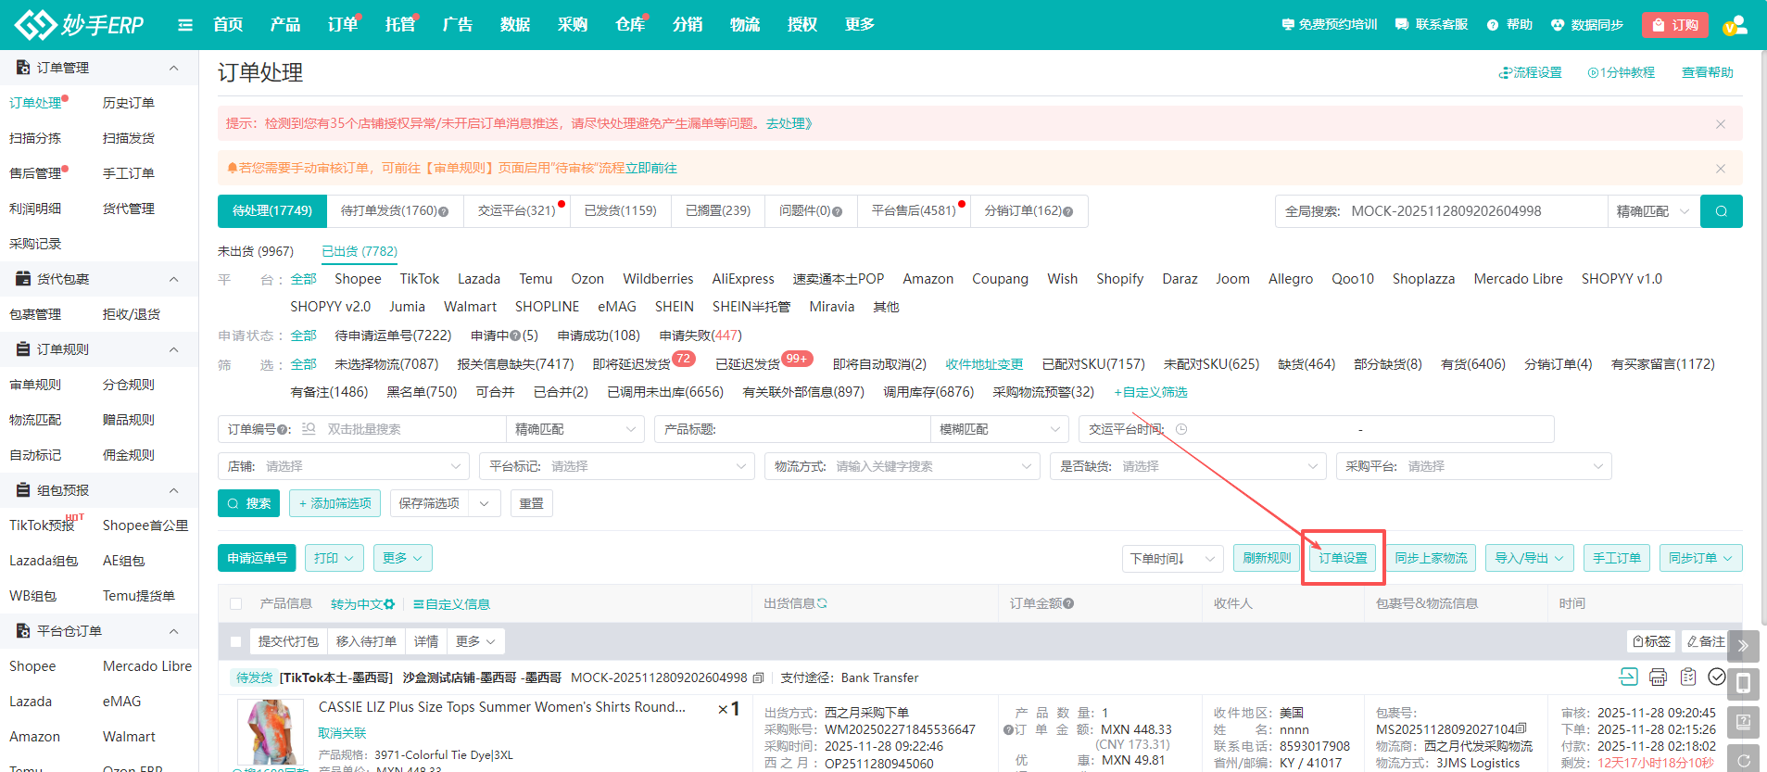Open the 采购平台 select dropdown
The width and height of the screenshot is (1767, 772).
click(x=1473, y=466)
